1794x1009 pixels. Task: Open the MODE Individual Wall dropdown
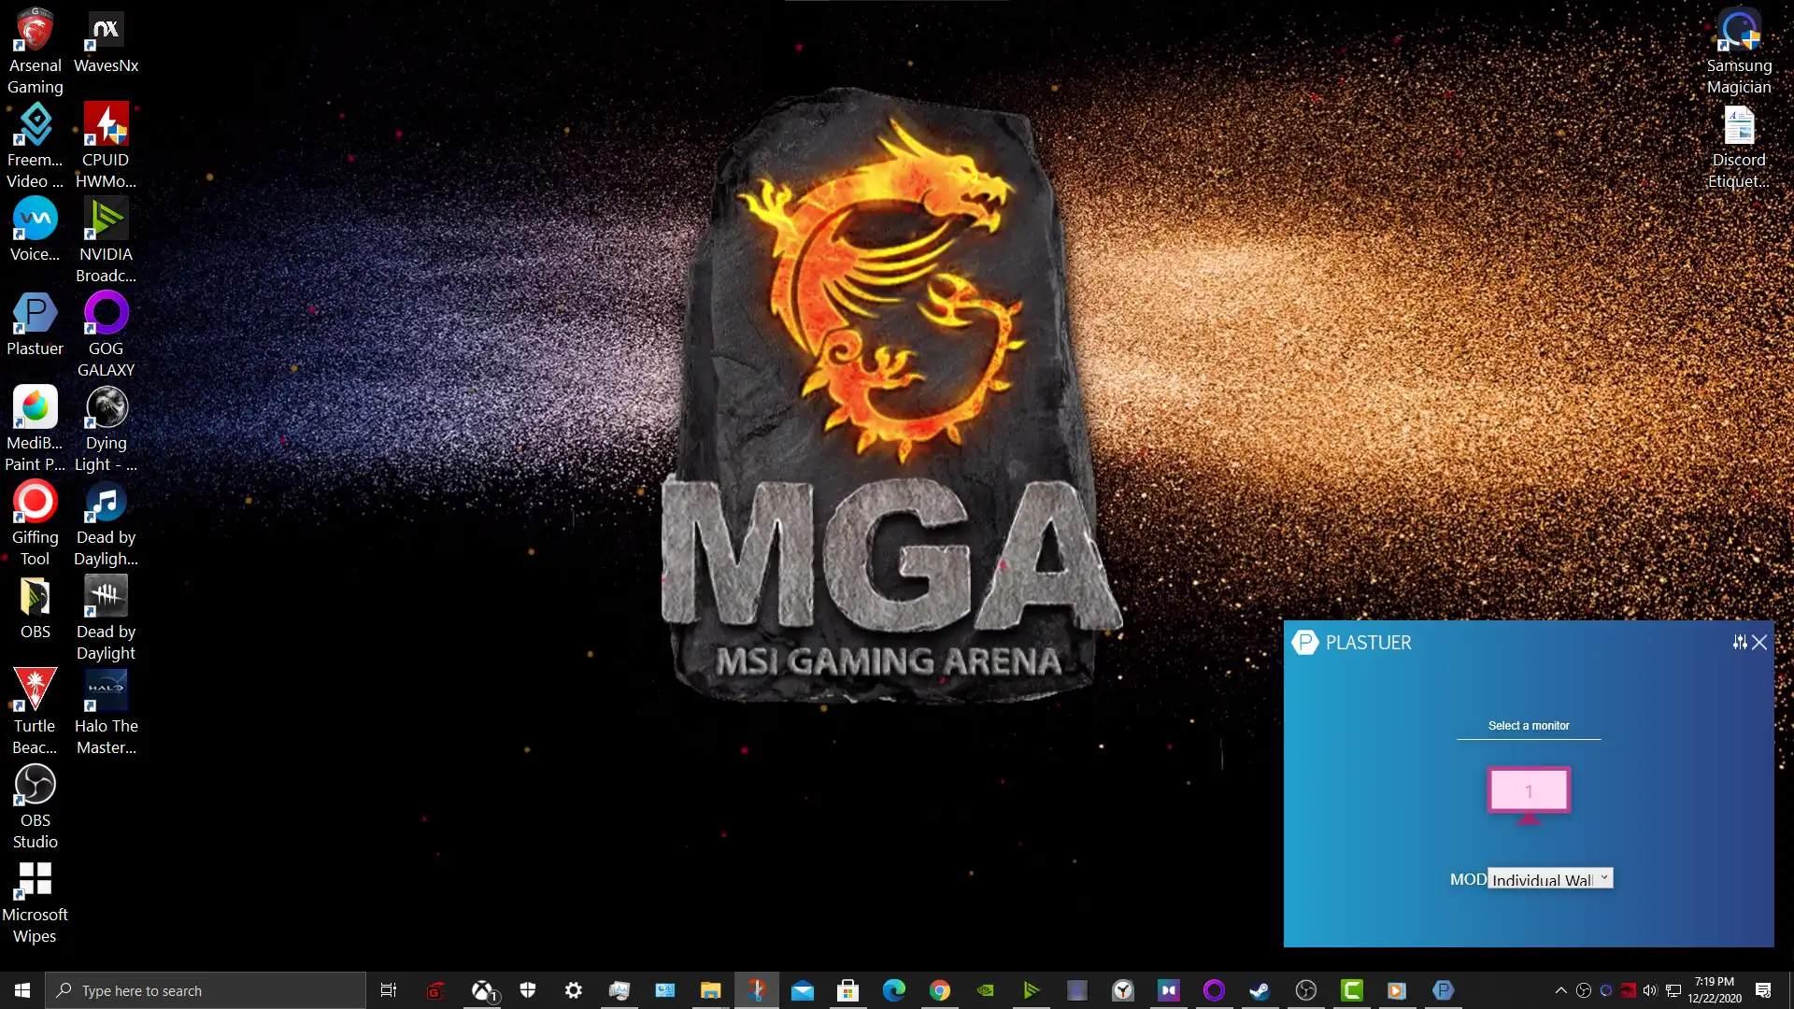(x=1550, y=878)
